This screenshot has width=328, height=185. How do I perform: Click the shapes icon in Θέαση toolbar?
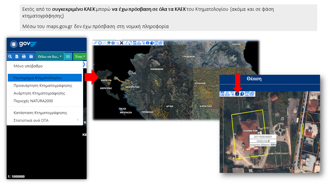[x=252, y=94]
